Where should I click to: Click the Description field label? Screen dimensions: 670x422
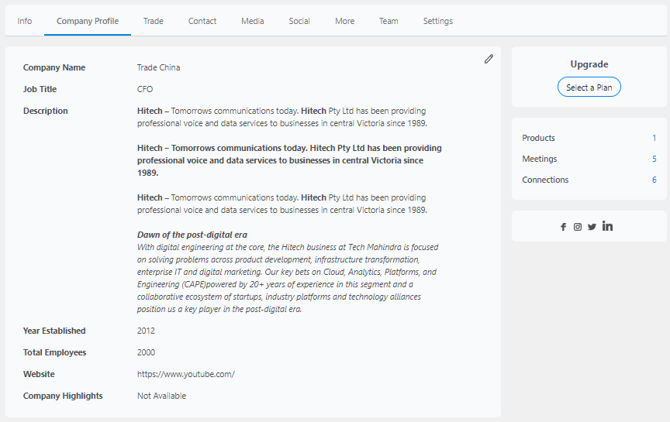[45, 111]
